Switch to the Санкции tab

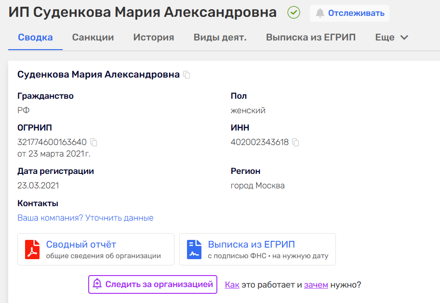click(93, 37)
